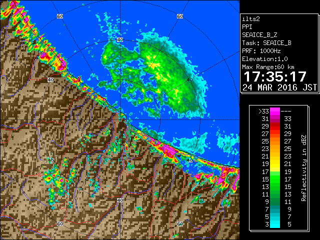The image size is (320, 240).
Task: Click the 'ilts2' site name text
Action: [251, 19]
